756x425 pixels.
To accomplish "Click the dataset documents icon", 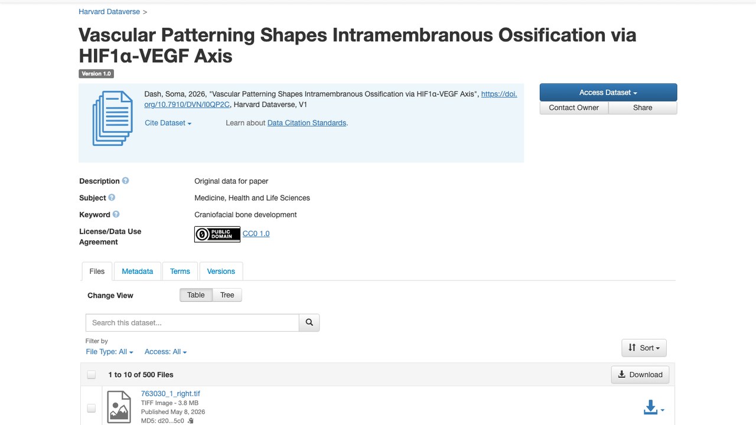I will (113, 118).
